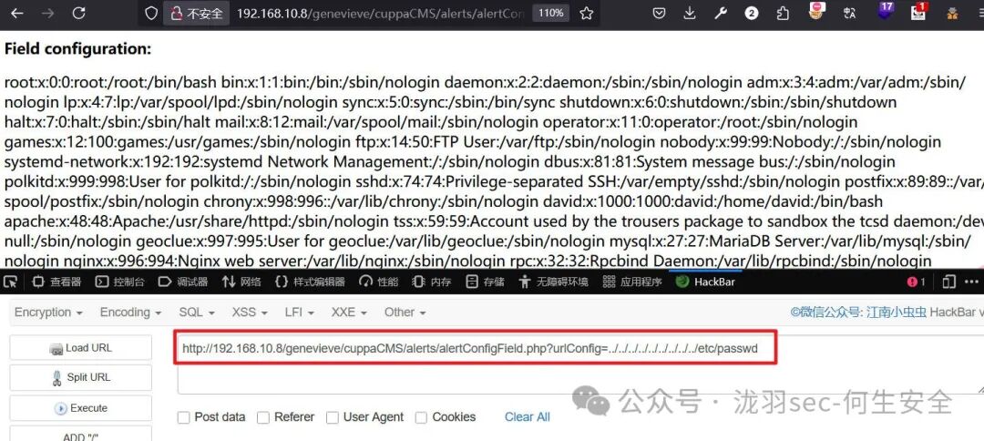The image size is (984, 441).
Task: Save page to Pocket
Action: point(659,13)
